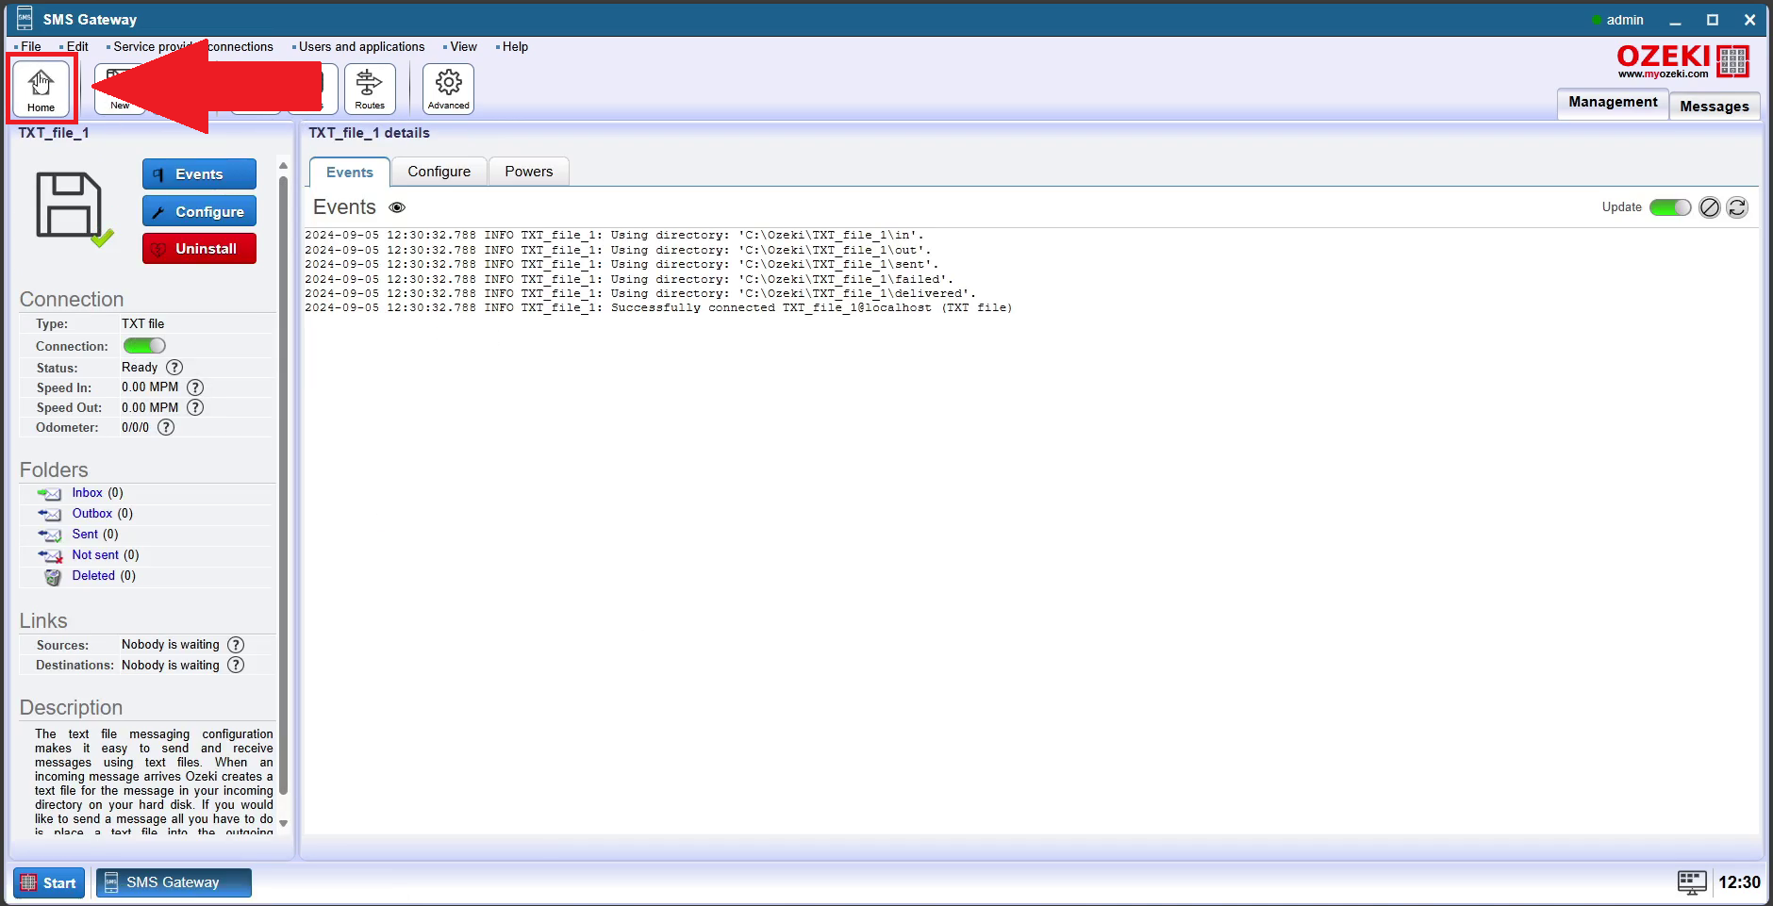Open the Edit menu
Viewport: 1773px width, 906px height.
coord(76,46)
